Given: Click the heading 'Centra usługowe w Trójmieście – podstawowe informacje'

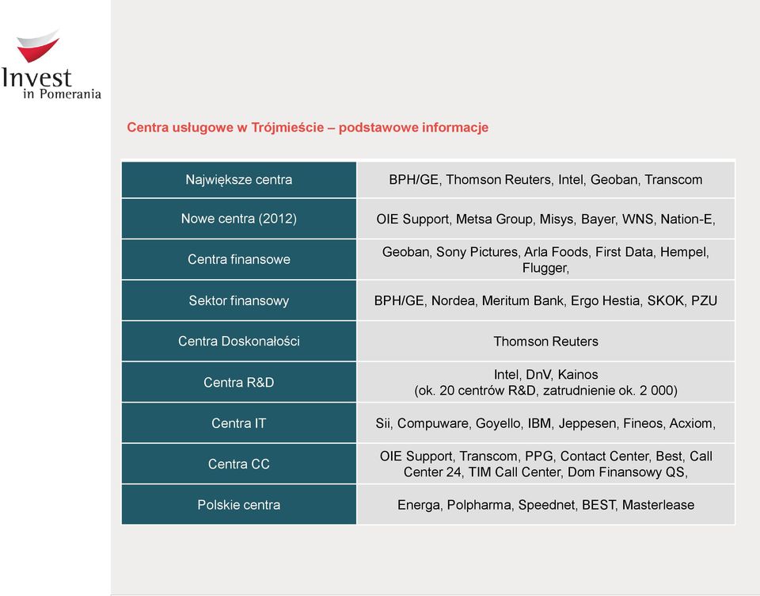Looking at the screenshot, I should pos(307,128).
